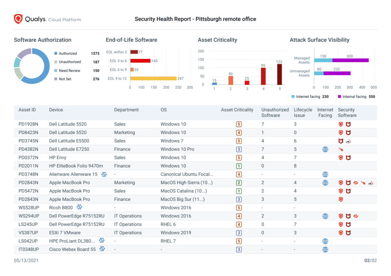The image size is (391, 276).
Task: Click the "Internet Facing" column header
Action: tap(325, 112)
